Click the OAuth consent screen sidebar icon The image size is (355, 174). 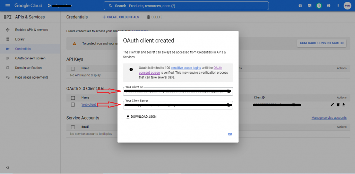(8, 58)
